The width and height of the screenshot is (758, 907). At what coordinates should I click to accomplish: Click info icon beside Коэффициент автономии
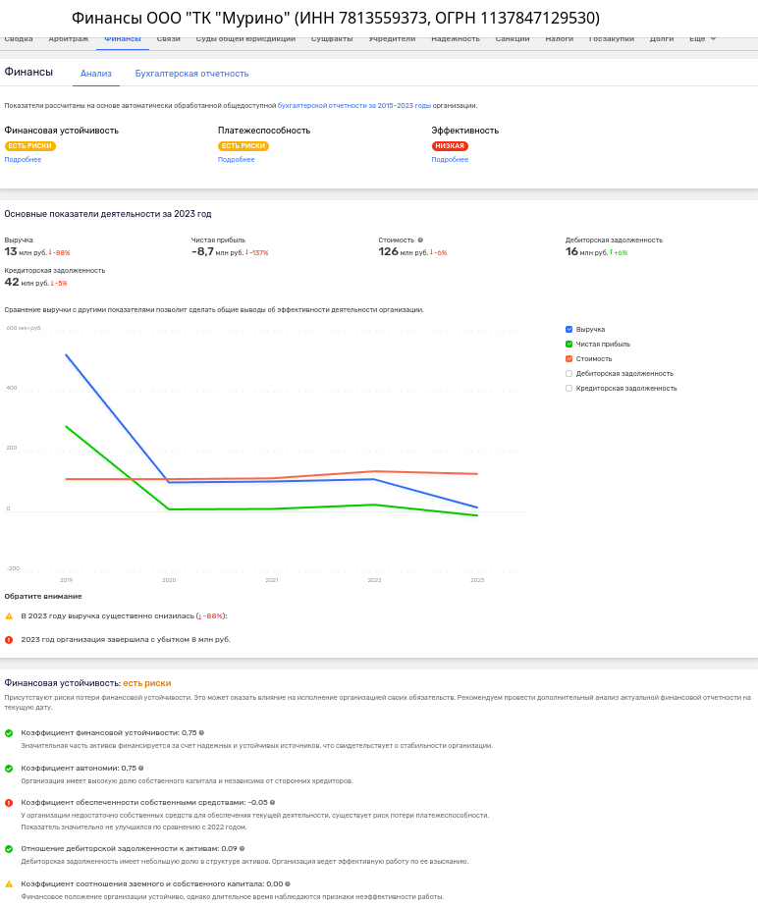point(141,769)
